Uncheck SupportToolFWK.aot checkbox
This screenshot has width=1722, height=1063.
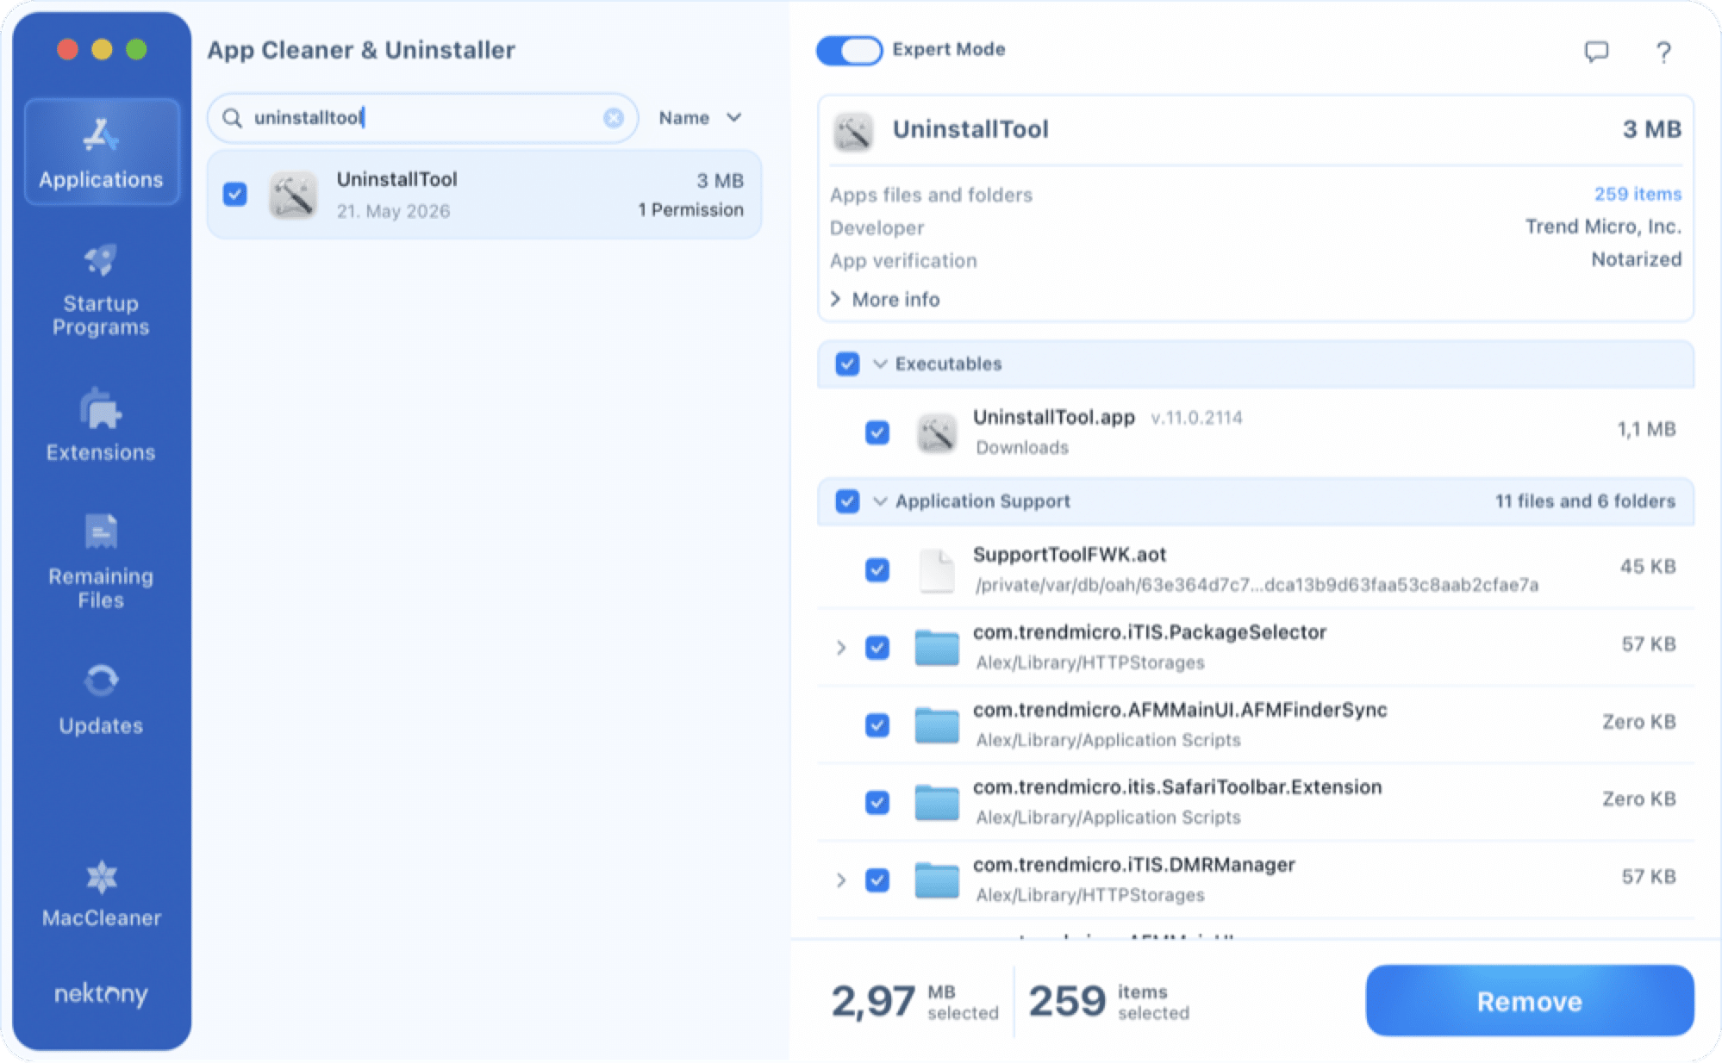(877, 570)
